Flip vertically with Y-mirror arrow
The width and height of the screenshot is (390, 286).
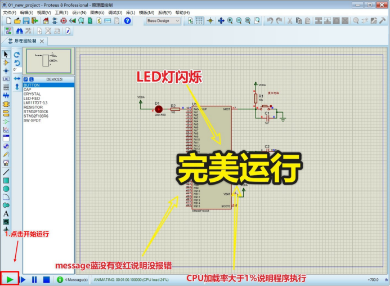click(17, 87)
